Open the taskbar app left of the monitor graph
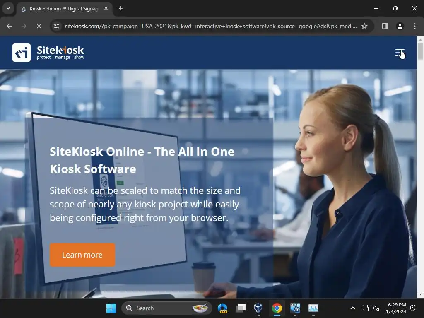The image size is (424, 318). (295, 308)
